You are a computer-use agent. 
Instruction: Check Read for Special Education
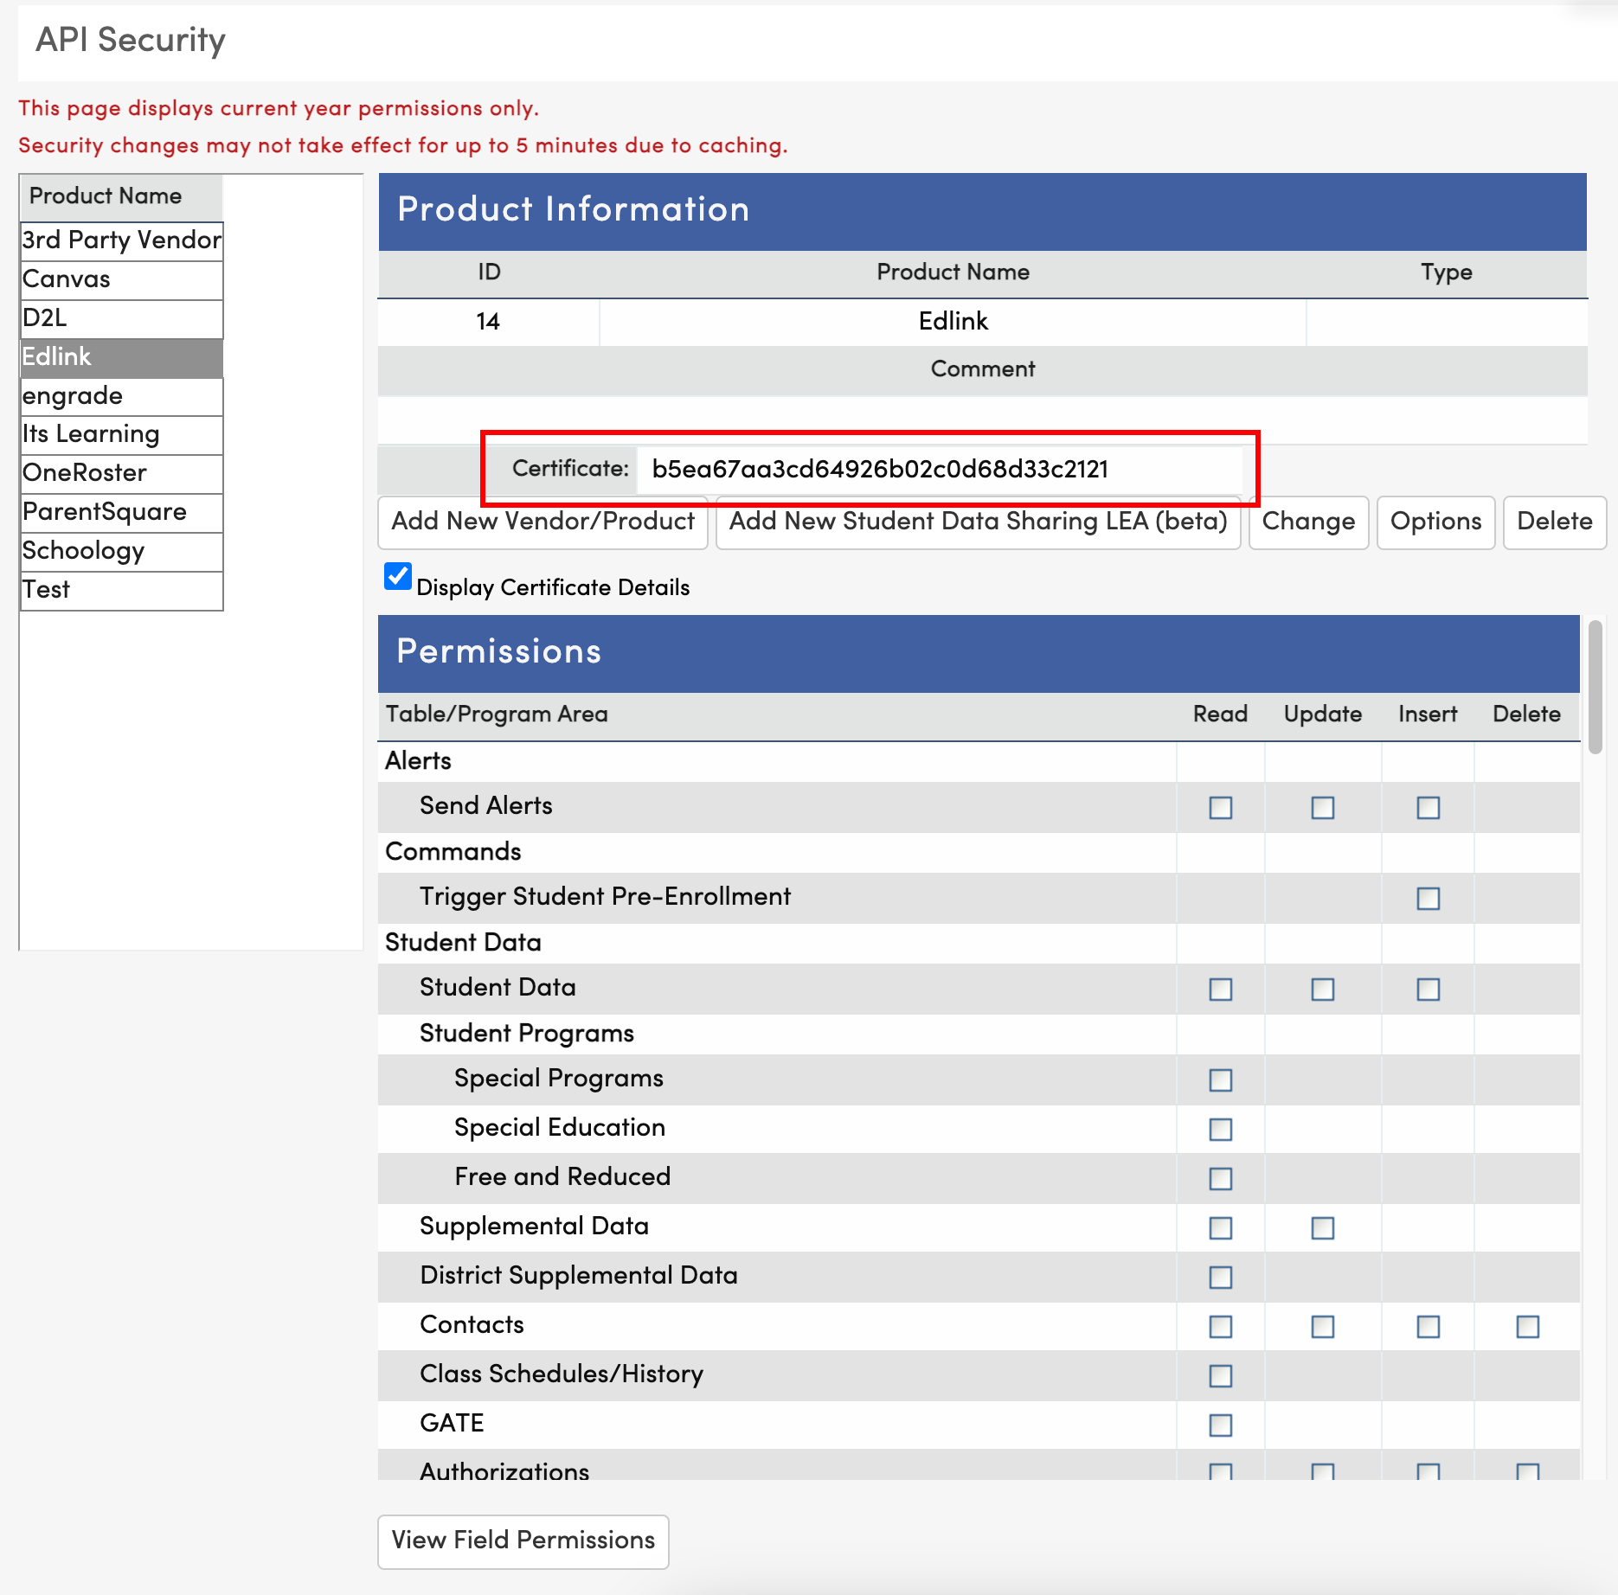[1220, 1129]
